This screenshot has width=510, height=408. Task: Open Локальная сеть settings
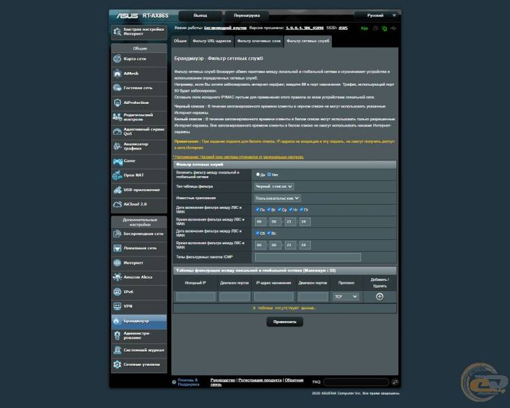pos(139,248)
